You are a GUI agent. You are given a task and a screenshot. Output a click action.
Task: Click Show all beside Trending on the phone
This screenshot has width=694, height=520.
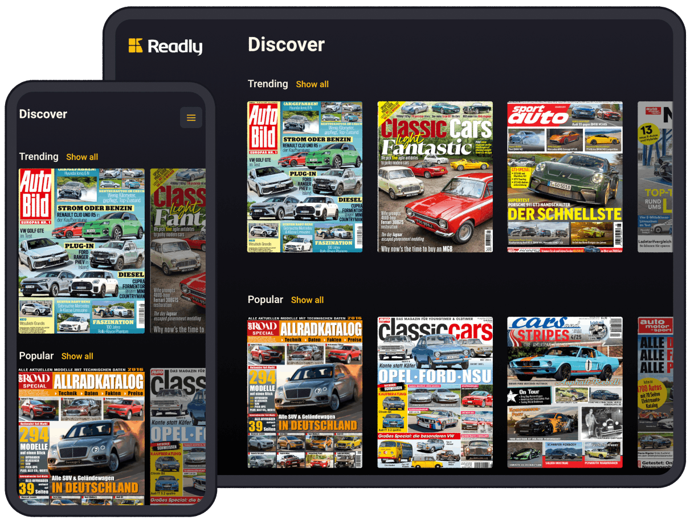coord(82,157)
